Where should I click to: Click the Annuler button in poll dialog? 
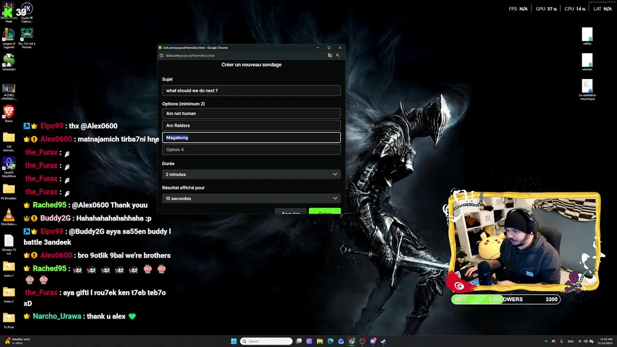pos(291,212)
